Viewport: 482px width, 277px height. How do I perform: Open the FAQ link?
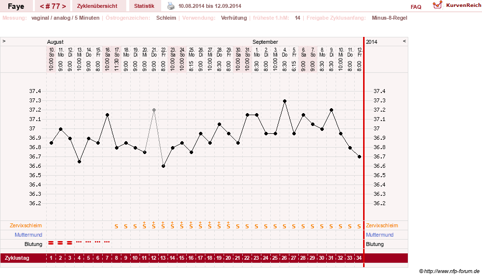(x=416, y=7)
